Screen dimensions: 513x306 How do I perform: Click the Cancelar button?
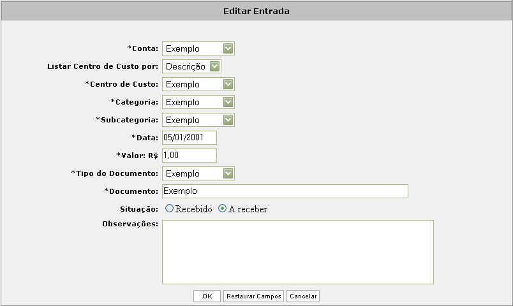pos(303,296)
